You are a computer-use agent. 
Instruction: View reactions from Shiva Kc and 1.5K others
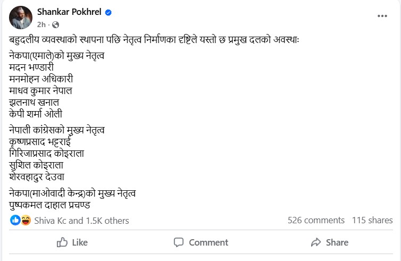81,221
